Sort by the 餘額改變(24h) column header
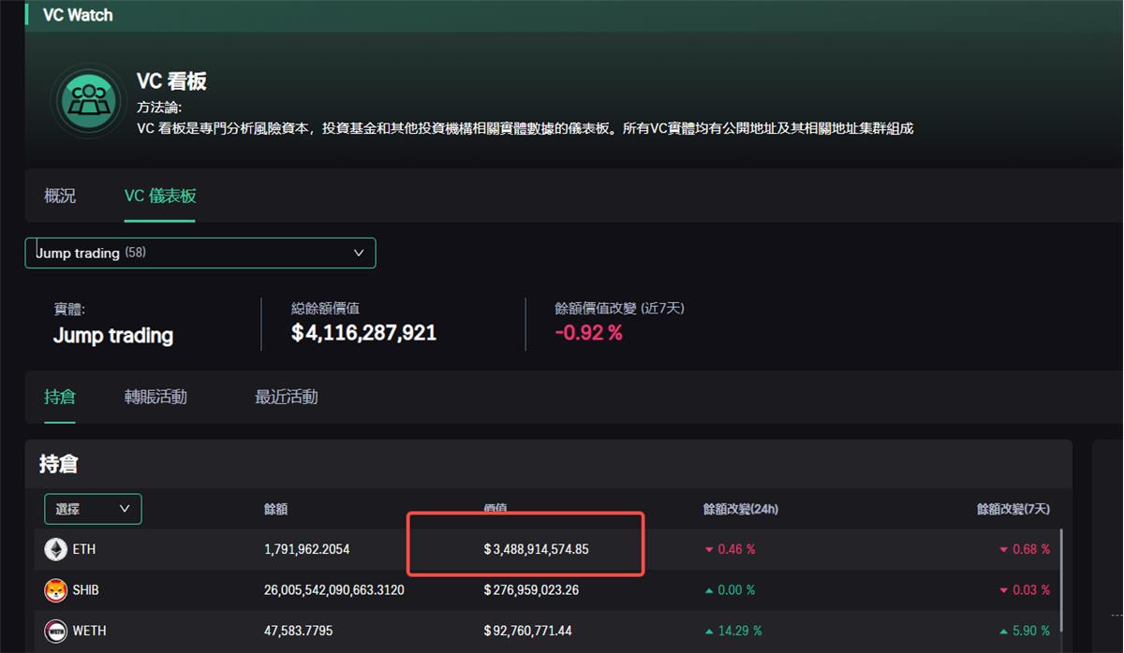Viewport: 1124px width, 653px height. coord(740,509)
